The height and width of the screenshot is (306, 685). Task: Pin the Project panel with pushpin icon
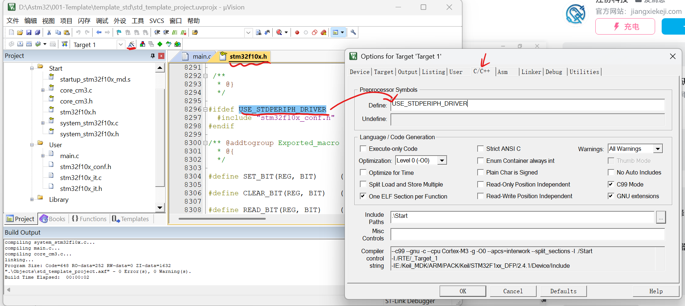153,56
